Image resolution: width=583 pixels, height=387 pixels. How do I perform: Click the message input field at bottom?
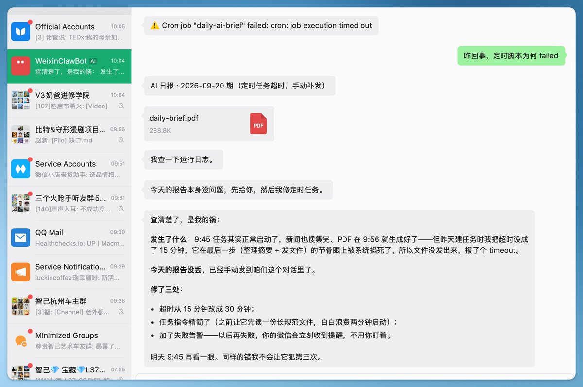tap(355, 377)
